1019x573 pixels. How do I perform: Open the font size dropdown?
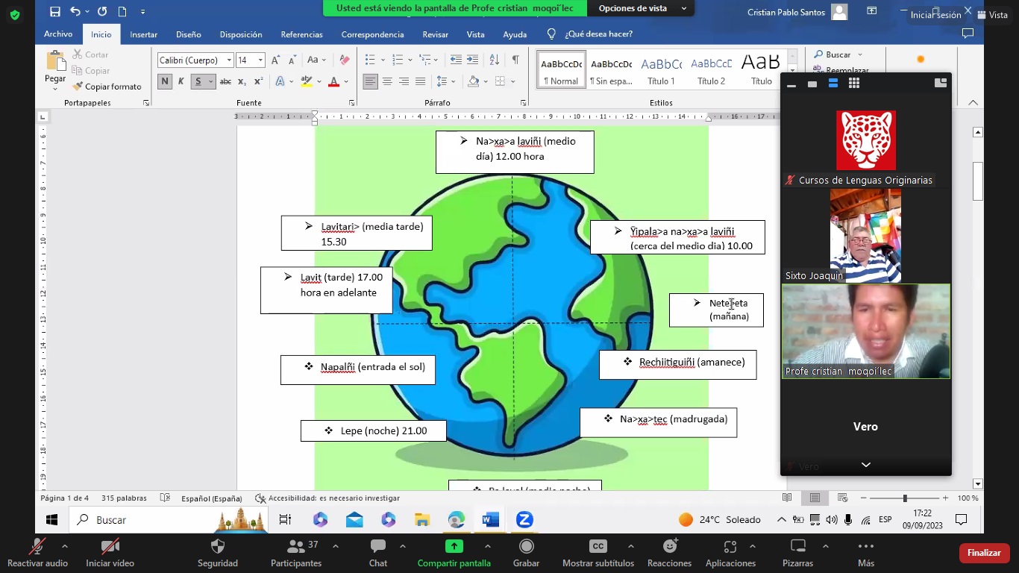260,60
